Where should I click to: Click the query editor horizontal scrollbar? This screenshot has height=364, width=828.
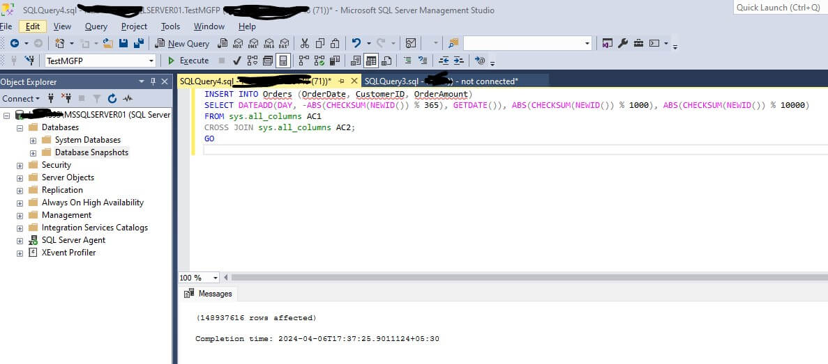pos(529,278)
